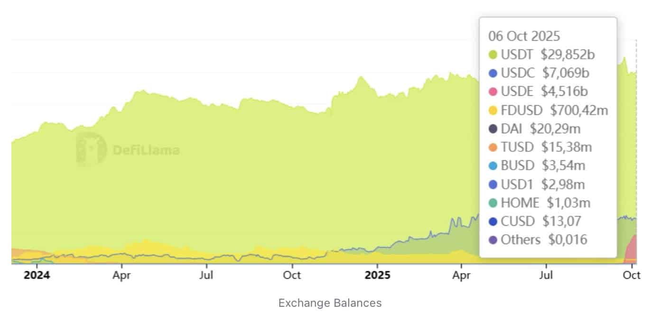Click the FDUSD $700,42m value
Screen dimensions: 651x330
(x=579, y=110)
